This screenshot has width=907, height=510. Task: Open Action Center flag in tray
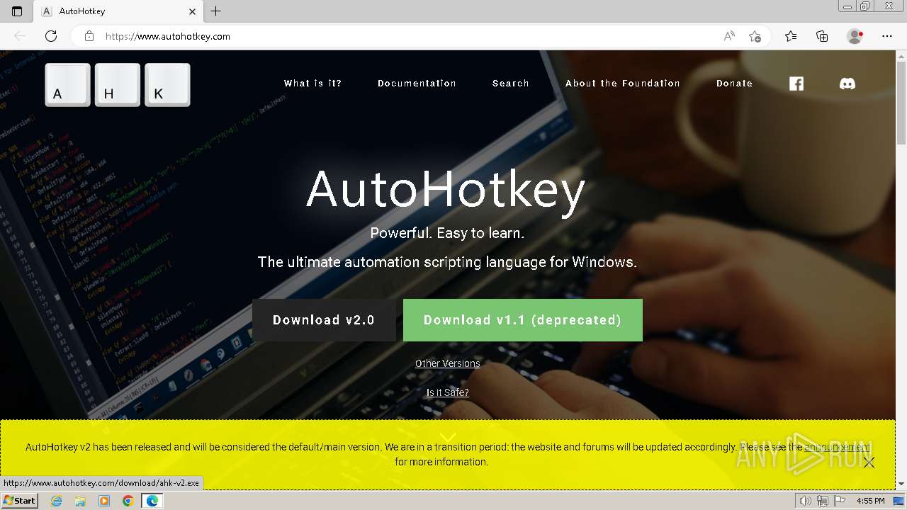pos(840,501)
